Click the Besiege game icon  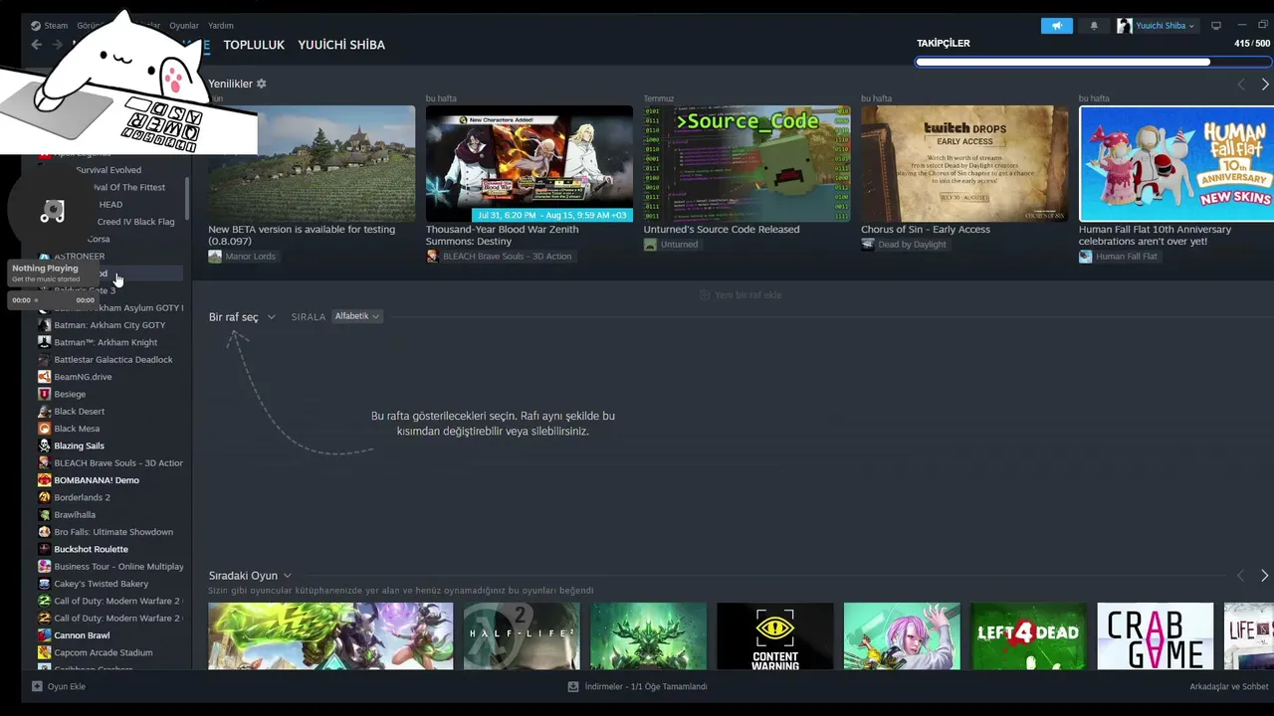[44, 394]
